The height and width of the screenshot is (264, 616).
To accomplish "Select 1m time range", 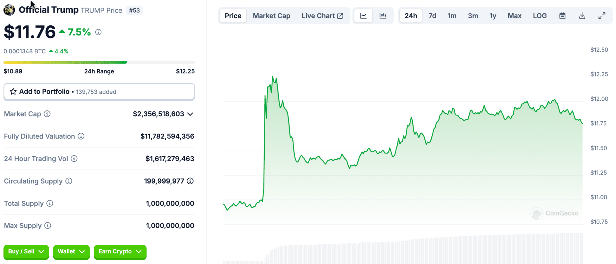I will pos(452,16).
